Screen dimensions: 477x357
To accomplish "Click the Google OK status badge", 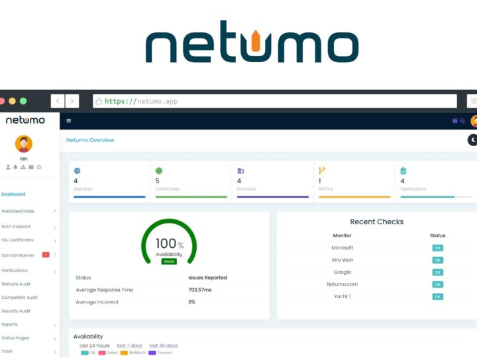I will [x=438, y=272].
